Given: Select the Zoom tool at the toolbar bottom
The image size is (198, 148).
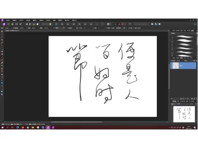Looking at the screenshot, I should [2, 94].
